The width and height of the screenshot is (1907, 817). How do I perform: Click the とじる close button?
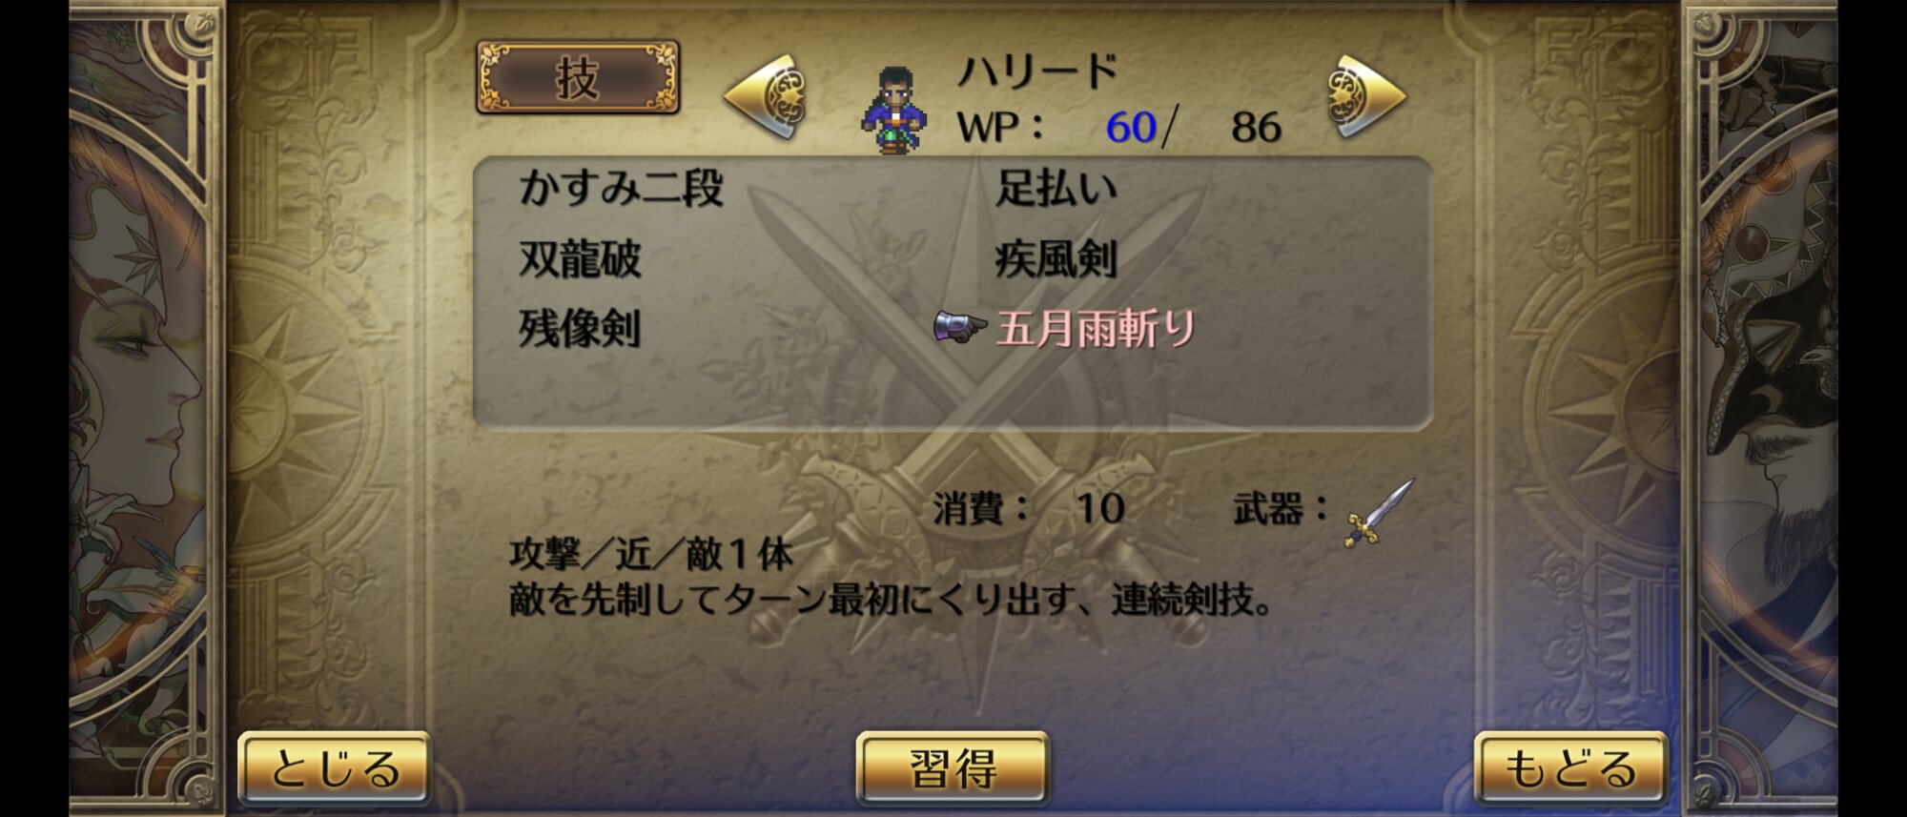click(335, 768)
